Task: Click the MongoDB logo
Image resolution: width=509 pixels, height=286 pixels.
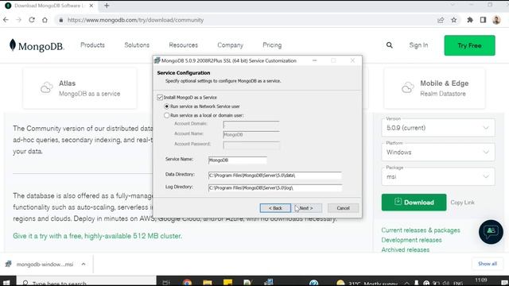Action: tap(37, 46)
